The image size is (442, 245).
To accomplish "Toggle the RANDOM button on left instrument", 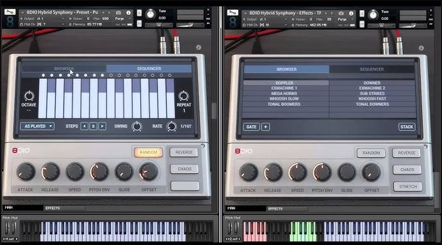I will tap(148, 153).
